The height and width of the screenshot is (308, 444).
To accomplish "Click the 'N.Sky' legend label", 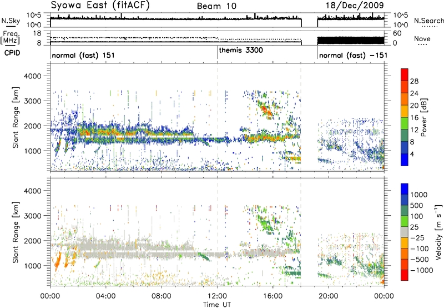I will (11, 21).
